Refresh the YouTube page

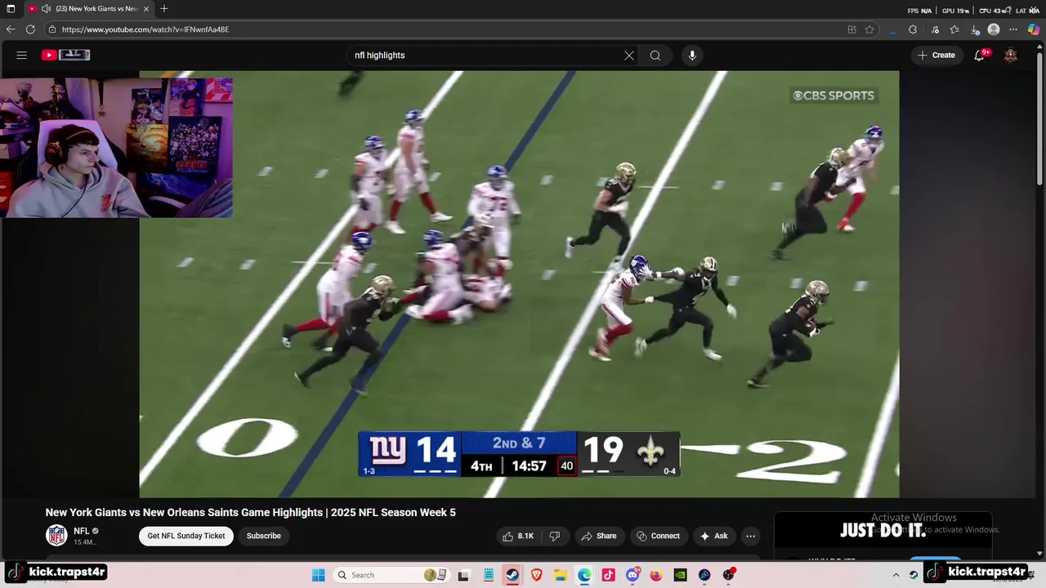[x=30, y=29]
